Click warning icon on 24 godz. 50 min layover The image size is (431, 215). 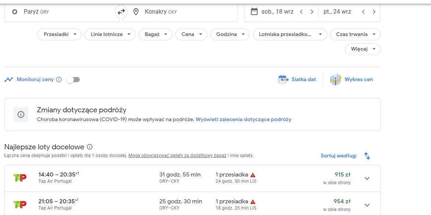[253, 175]
